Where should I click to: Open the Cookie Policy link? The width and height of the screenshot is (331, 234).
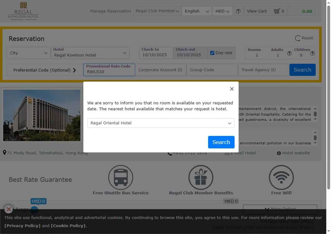[x=68, y=226]
